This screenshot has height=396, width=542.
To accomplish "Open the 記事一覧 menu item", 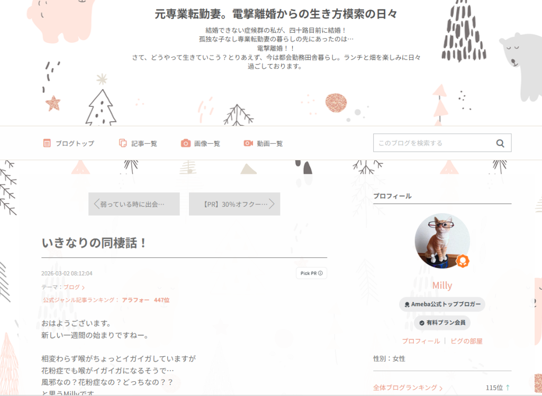I will 144,143.
